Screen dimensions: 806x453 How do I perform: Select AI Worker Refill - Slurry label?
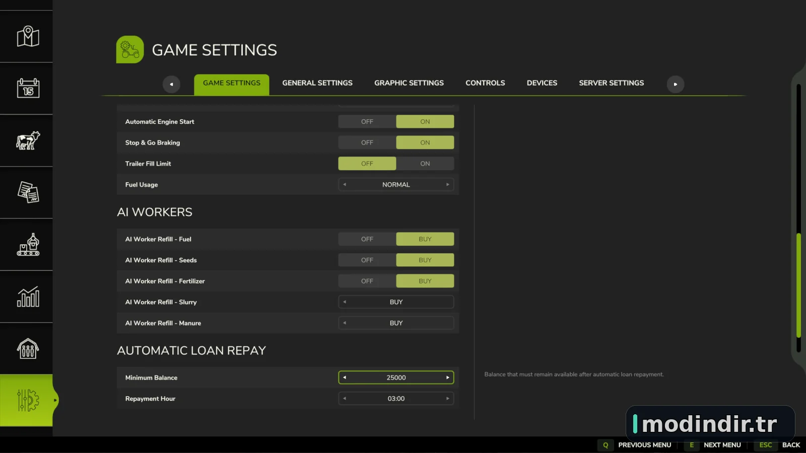coord(161,302)
